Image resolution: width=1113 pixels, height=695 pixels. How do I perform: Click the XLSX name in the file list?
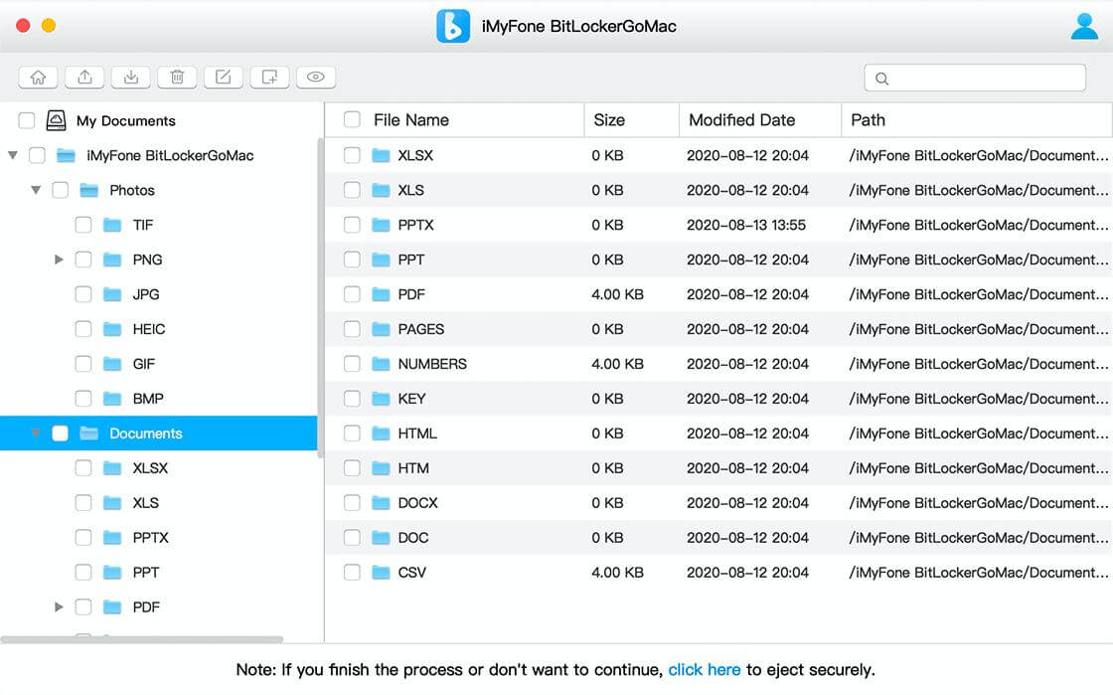[x=415, y=155]
